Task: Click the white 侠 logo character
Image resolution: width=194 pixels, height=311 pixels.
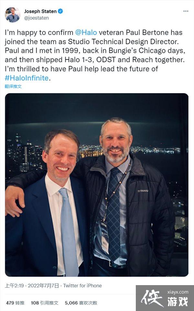Action: 152,298
